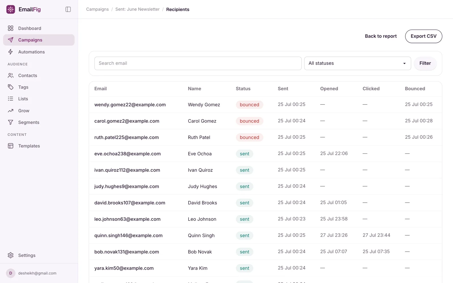The width and height of the screenshot is (453, 283).
Task: Click the Clicked column header
Action: pyautogui.click(x=371, y=89)
